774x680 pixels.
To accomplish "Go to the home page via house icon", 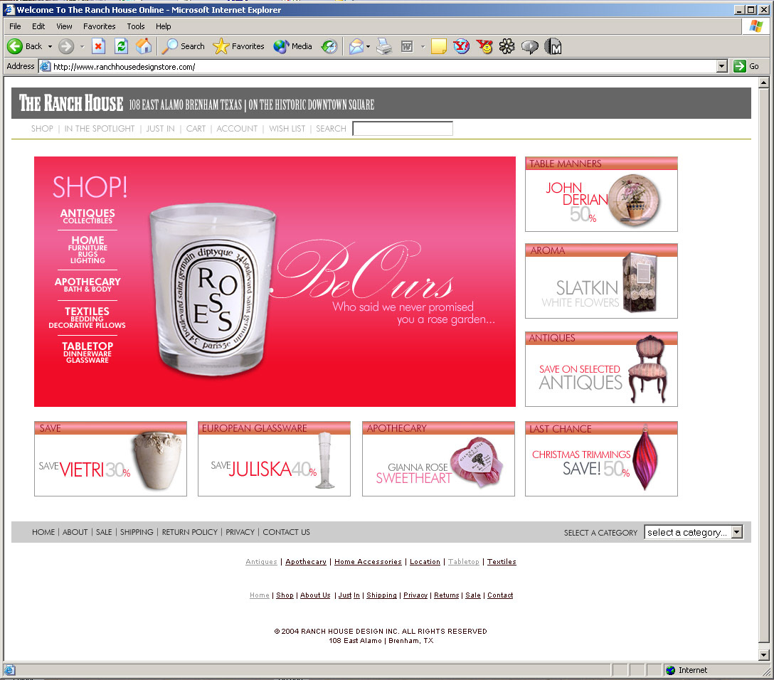I will click(144, 46).
